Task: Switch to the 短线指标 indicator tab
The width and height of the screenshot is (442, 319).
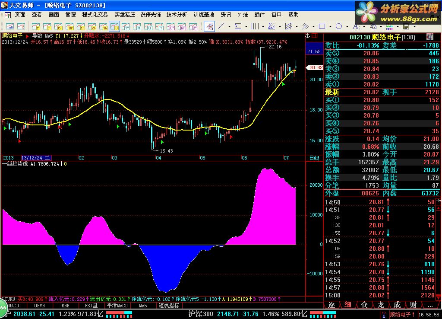Action: click(x=169, y=306)
